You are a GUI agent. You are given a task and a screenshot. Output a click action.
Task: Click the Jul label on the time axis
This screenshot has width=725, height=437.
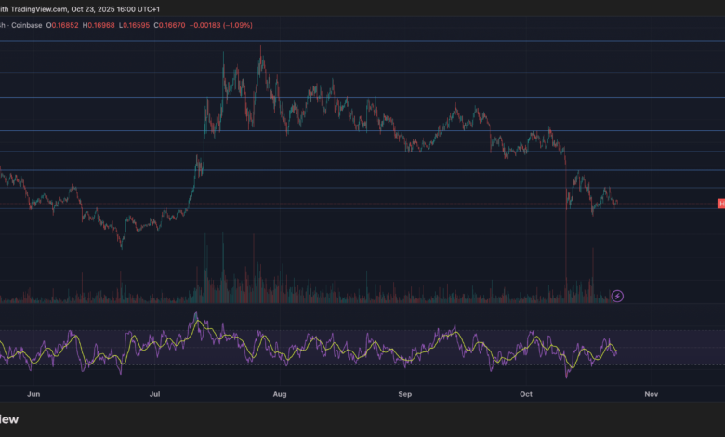[155, 394]
